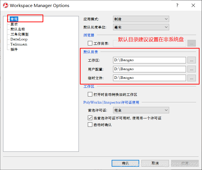Click the 临时文件 path field
Image resolution: width=202 pixels, height=170 pixels.
click(150, 78)
